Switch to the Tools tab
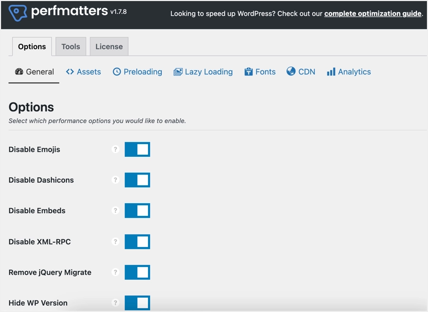Viewport: 428px width, 312px height. tap(71, 46)
